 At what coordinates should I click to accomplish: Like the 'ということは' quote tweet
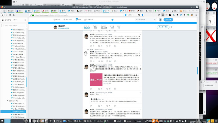coord(107,106)
